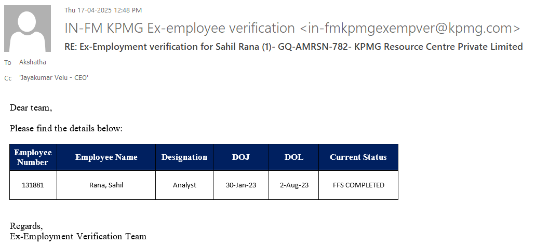The width and height of the screenshot is (549, 245).
Task: Click the email timestamp Thu 17-04-2025
Action: tap(103, 10)
